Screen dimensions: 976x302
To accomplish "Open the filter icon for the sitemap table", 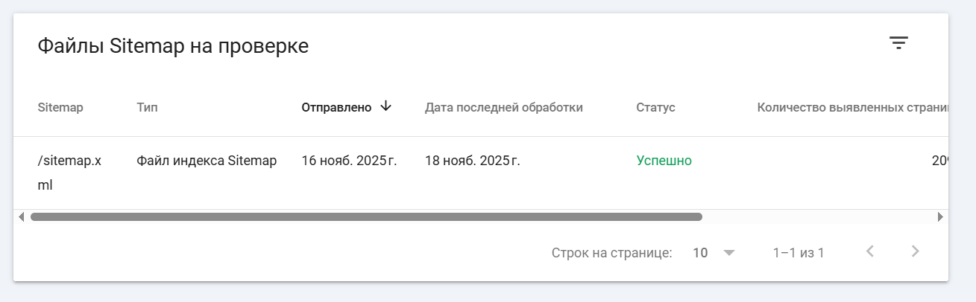I will click(898, 43).
